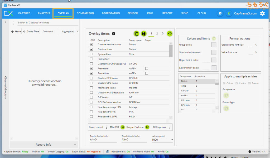Click the Version info icon

point(250,152)
